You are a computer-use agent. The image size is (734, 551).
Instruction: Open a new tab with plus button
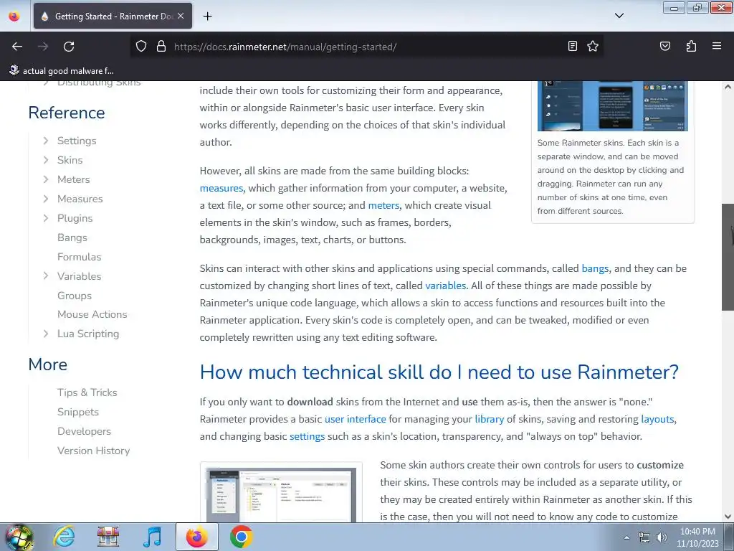pos(207,17)
